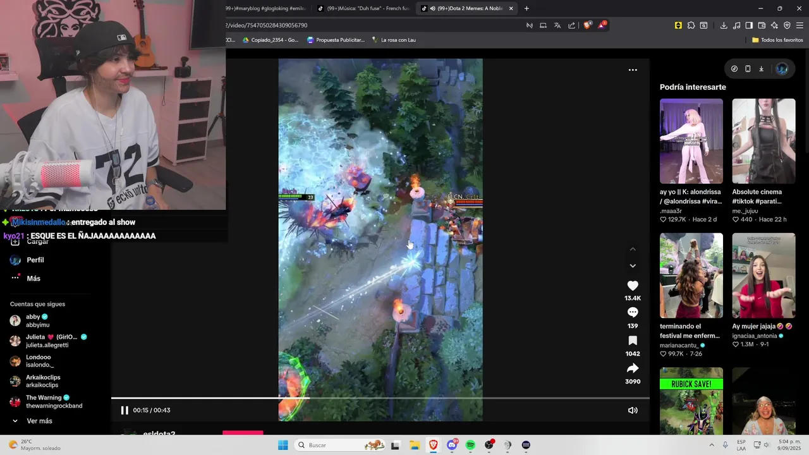Click the TikTok coins icon at top right
The width and height of the screenshot is (809, 455).
(734, 69)
